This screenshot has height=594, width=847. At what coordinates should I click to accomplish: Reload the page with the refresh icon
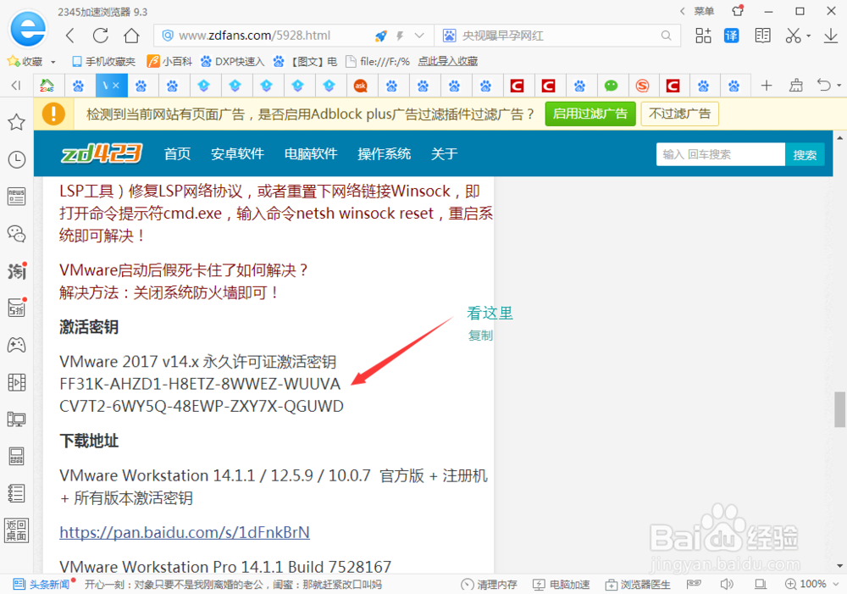101,36
